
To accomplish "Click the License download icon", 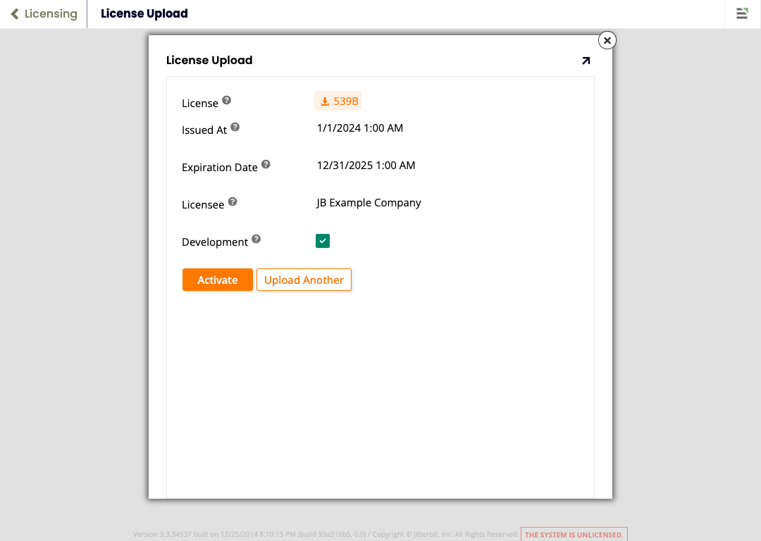I will [x=325, y=101].
